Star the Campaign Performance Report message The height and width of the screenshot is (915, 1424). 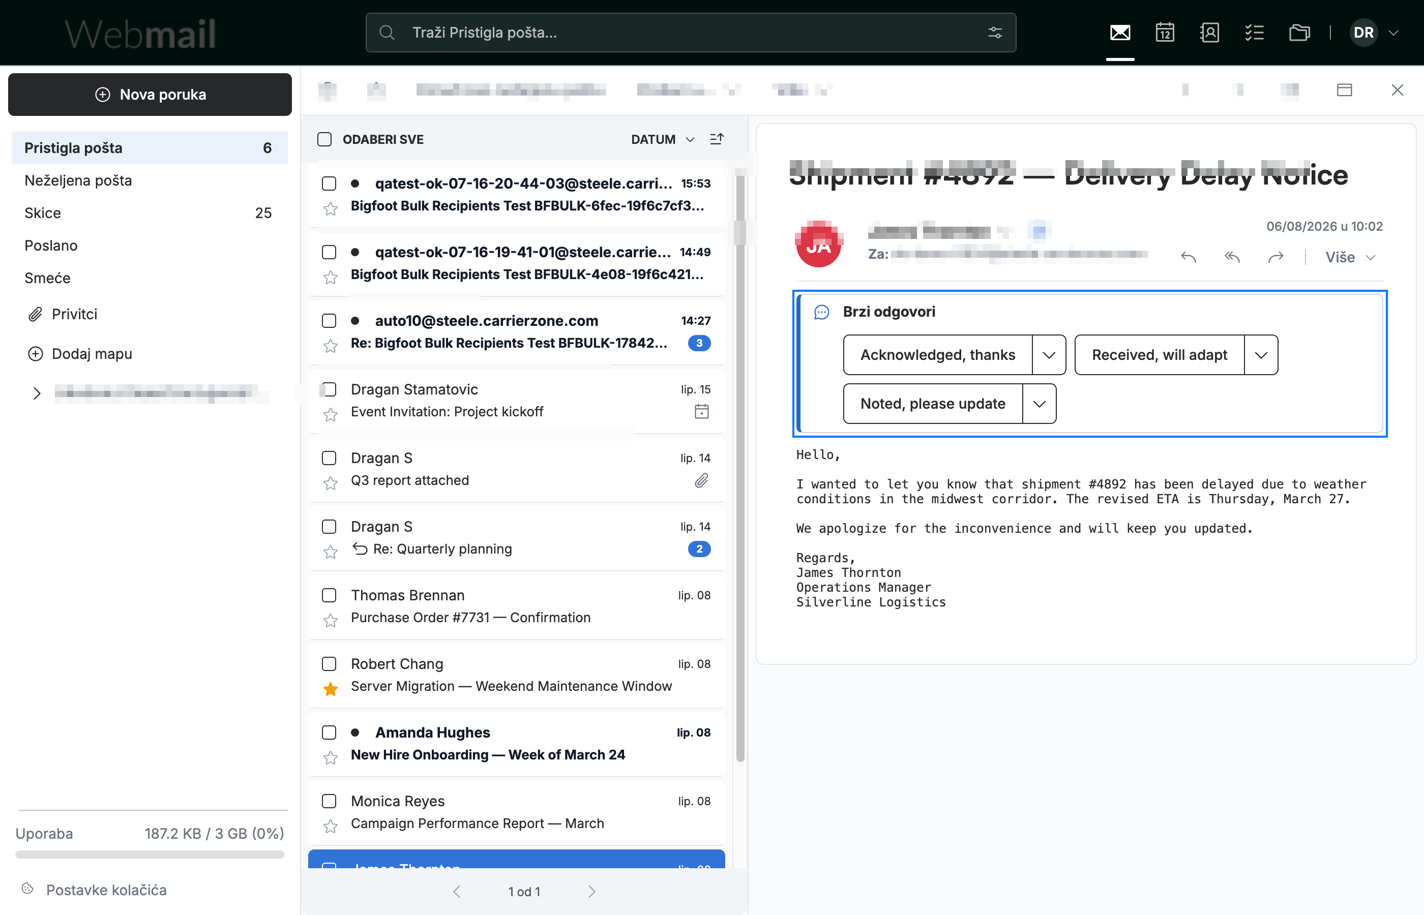click(331, 827)
